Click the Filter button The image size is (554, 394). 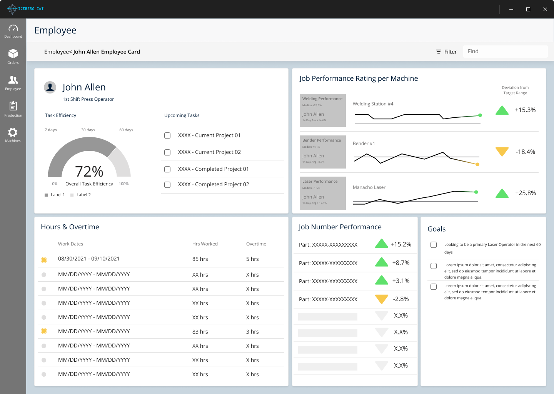pos(446,52)
